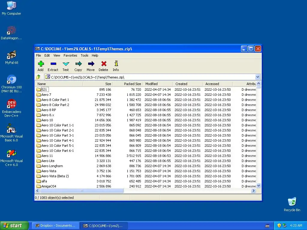
Task: Click horizontal scrollbar left arrow
Action: coord(37,190)
